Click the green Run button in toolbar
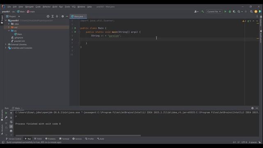Viewport: 263px width, 148px height. click(x=225, y=12)
